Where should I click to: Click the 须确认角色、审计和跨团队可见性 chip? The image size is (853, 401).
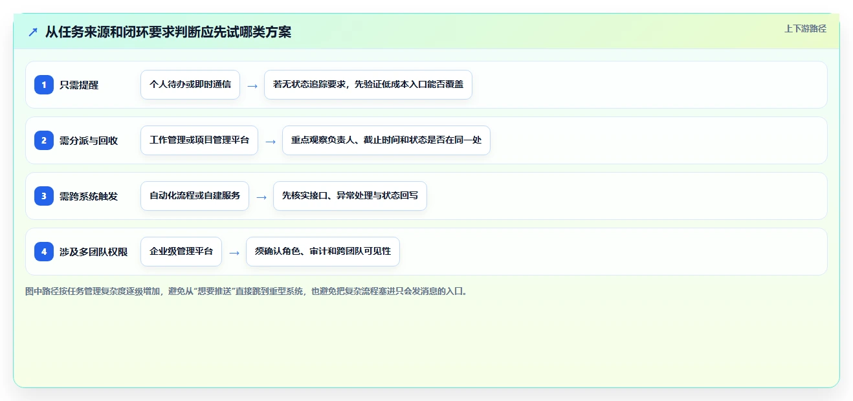pos(323,252)
